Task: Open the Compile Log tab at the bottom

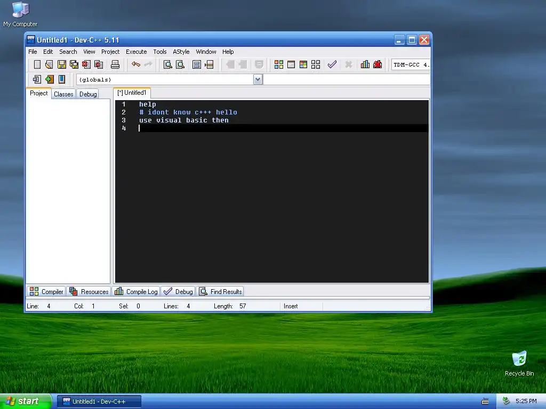Action: click(136, 291)
